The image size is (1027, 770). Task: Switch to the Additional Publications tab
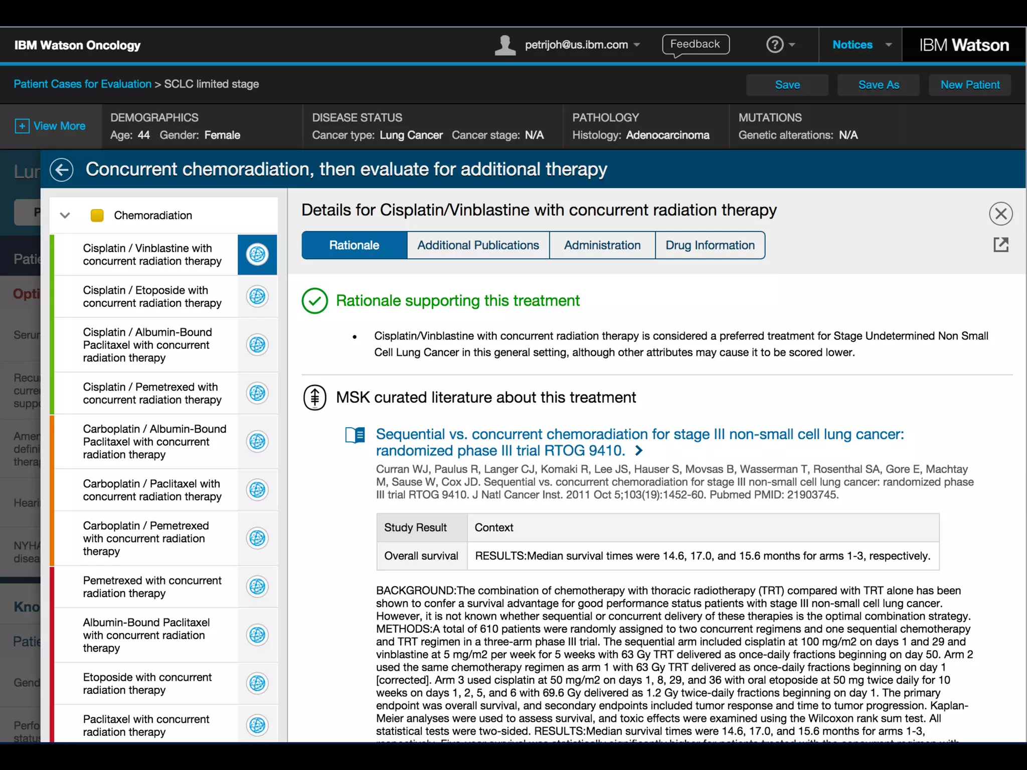tap(478, 245)
